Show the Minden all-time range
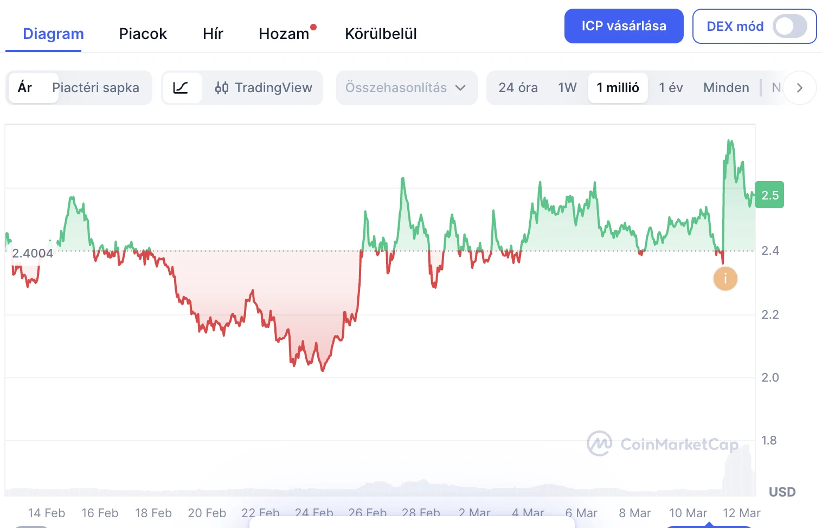Viewport: 822px width, 528px height. click(726, 88)
